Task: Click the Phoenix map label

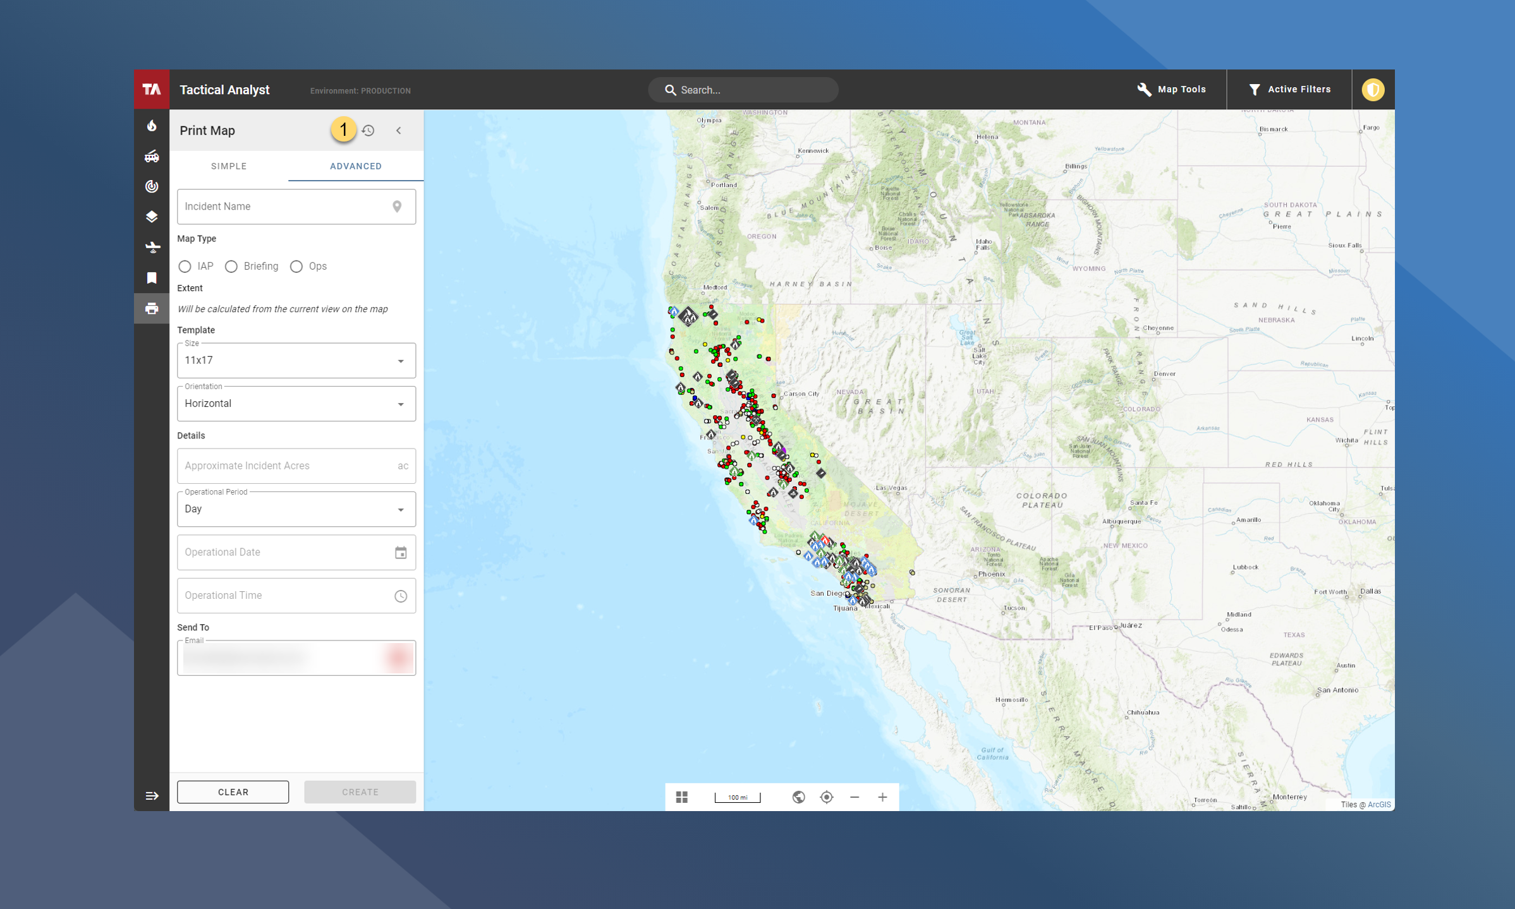Action: point(992,574)
